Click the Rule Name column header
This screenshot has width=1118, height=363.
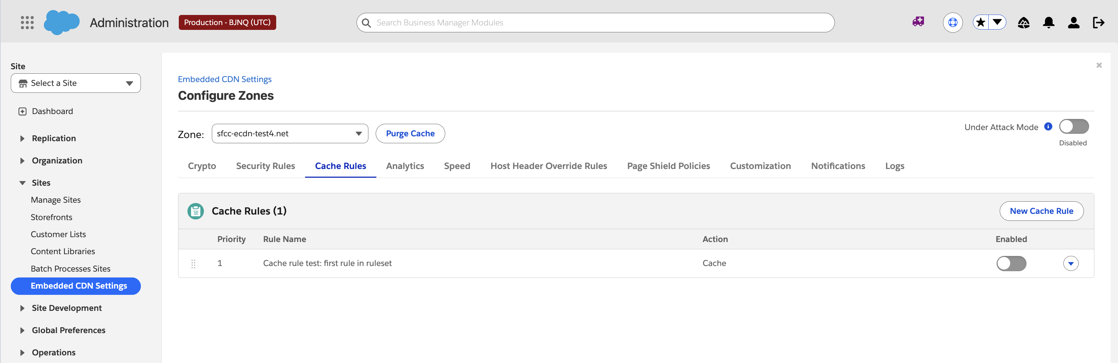284,240
